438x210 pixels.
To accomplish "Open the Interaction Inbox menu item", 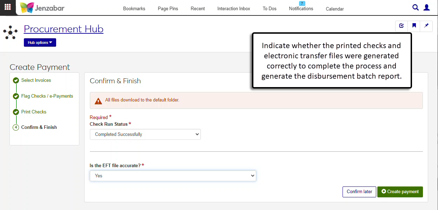I will click(234, 9).
